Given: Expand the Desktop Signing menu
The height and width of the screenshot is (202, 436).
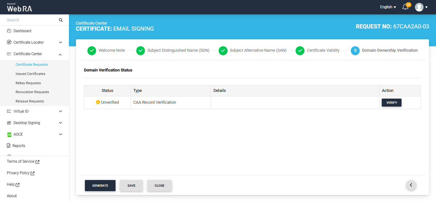Looking at the screenshot, I should 60,123.
